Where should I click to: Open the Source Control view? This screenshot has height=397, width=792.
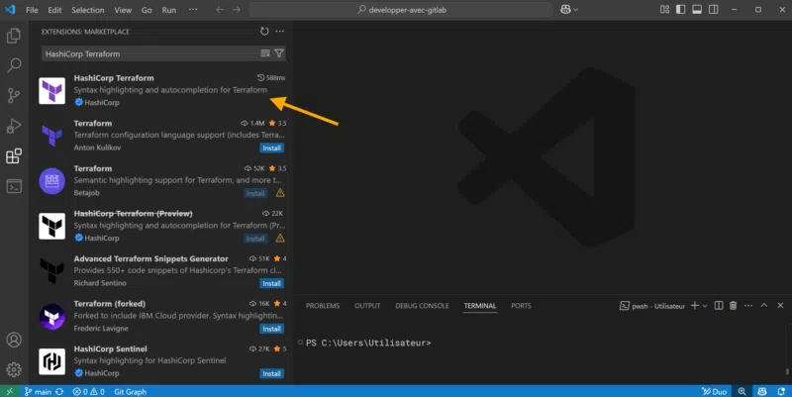click(x=14, y=95)
